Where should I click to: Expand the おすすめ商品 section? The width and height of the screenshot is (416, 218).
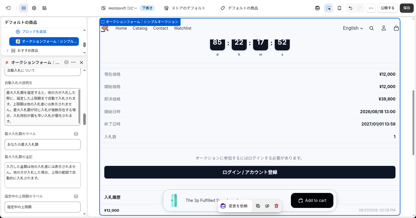(8, 51)
